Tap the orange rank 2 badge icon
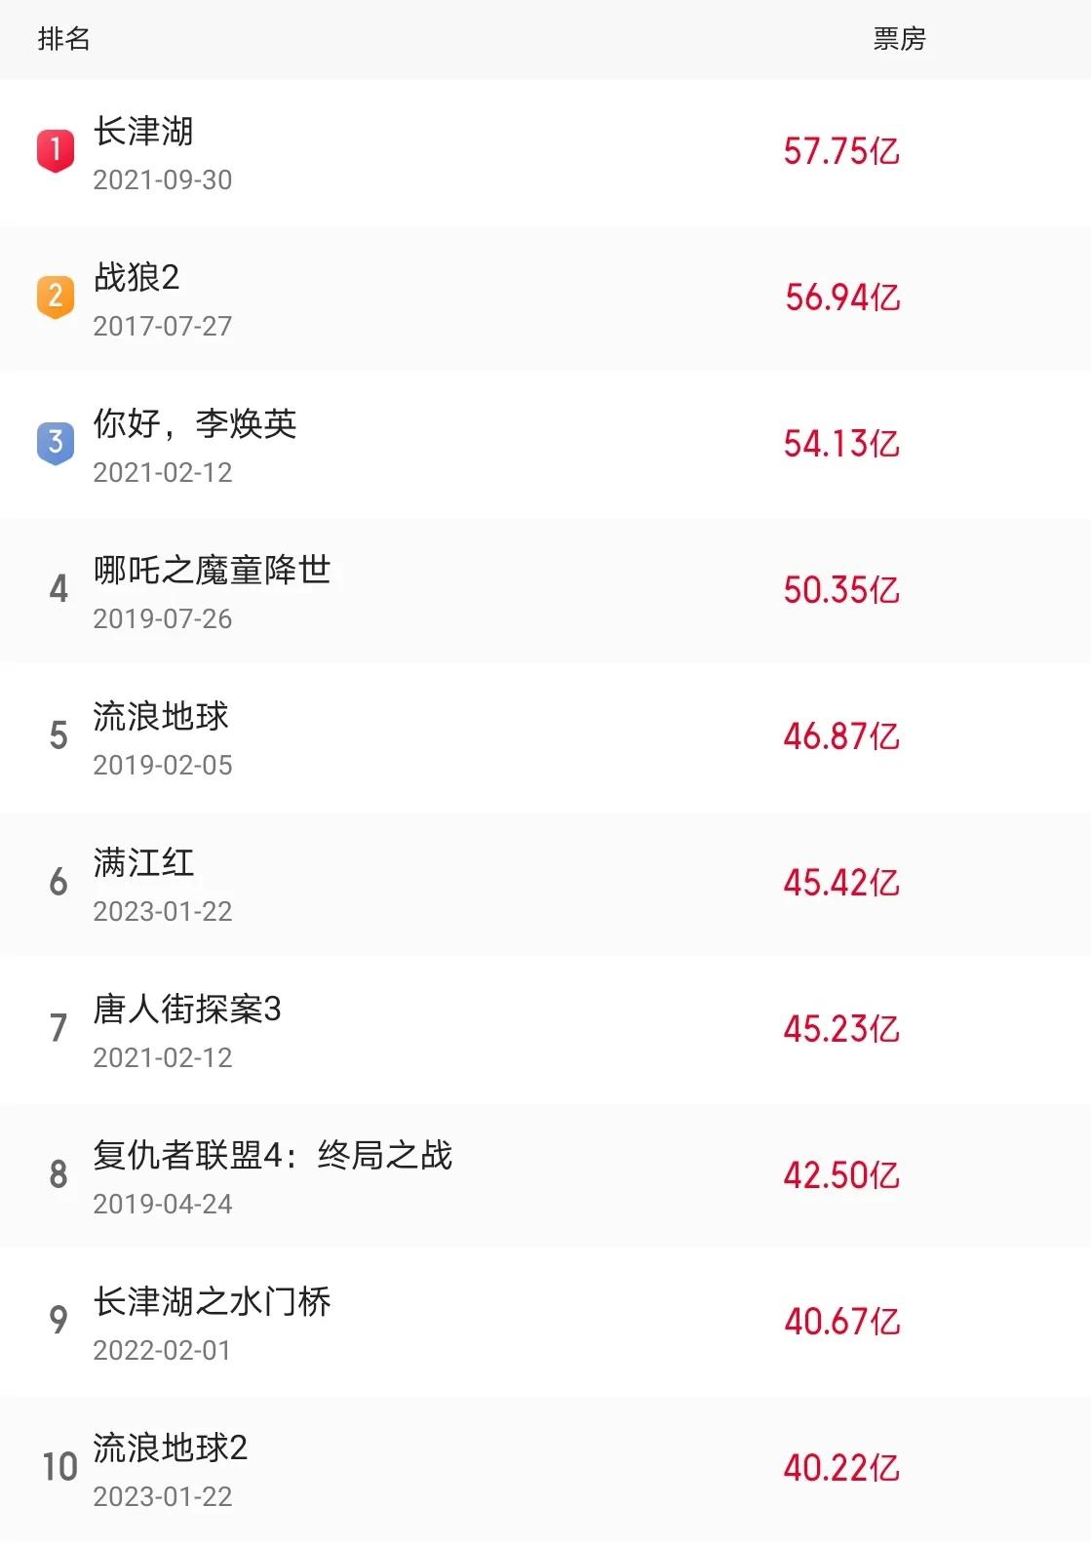The height and width of the screenshot is (1547, 1091). point(56,297)
